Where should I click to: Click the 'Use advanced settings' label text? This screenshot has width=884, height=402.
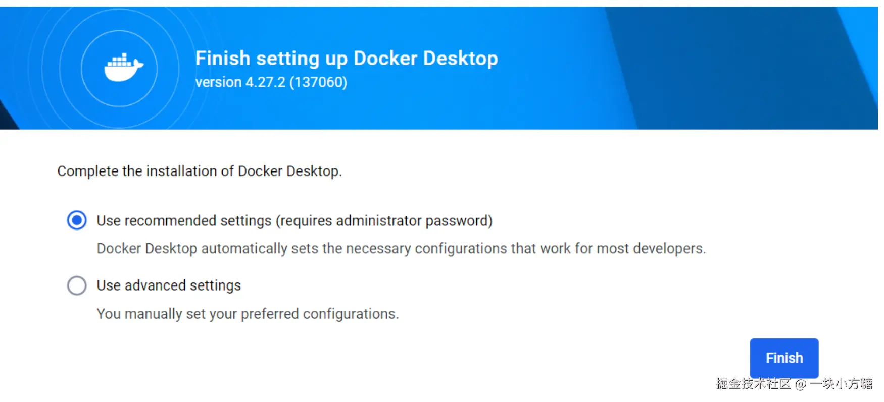169,285
